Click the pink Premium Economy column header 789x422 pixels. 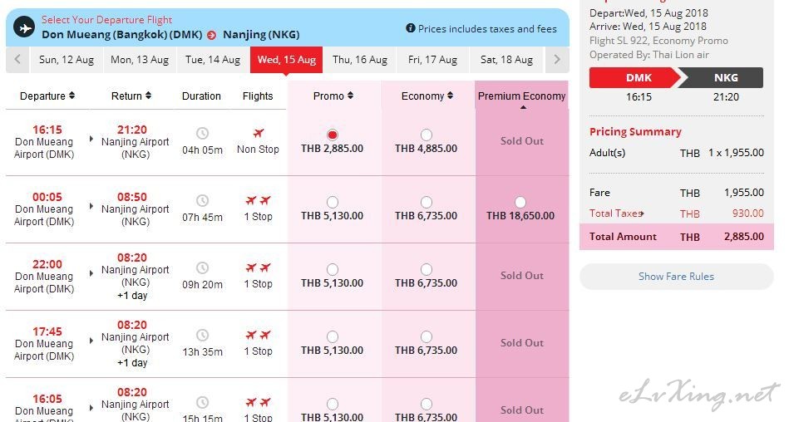tap(521, 96)
